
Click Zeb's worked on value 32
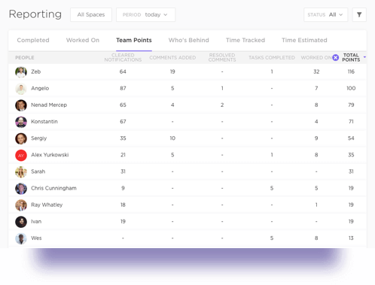click(x=316, y=71)
